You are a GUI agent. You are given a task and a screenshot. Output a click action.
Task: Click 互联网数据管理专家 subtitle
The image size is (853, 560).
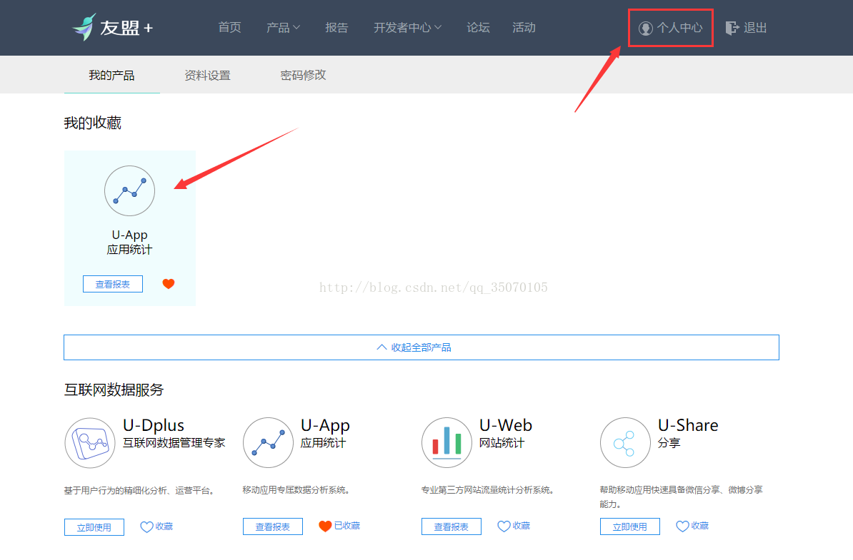(174, 443)
